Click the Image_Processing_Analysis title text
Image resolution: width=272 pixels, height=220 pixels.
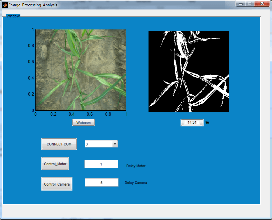(33, 5)
